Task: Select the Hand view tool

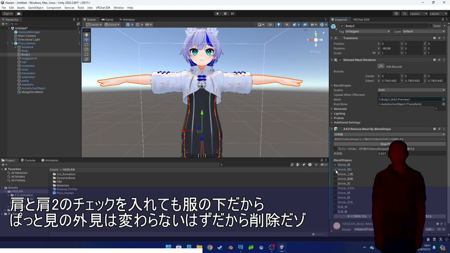Action: (86, 34)
